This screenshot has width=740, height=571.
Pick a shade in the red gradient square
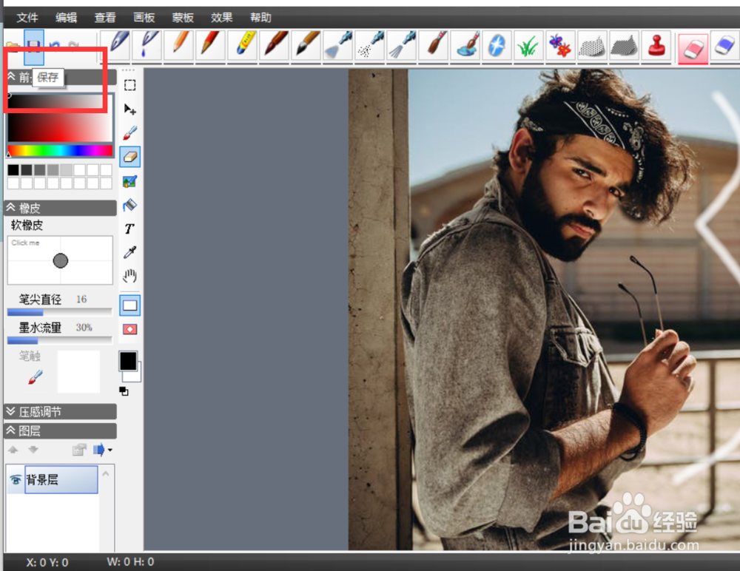pyautogui.click(x=60, y=118)
